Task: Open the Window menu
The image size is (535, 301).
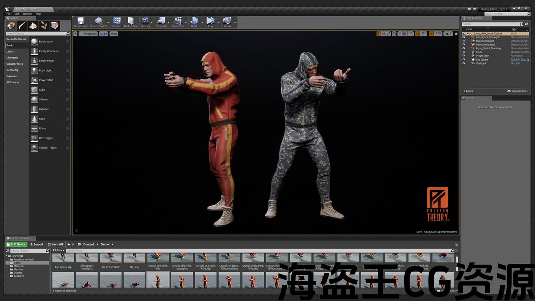Action: click(27, 14)
